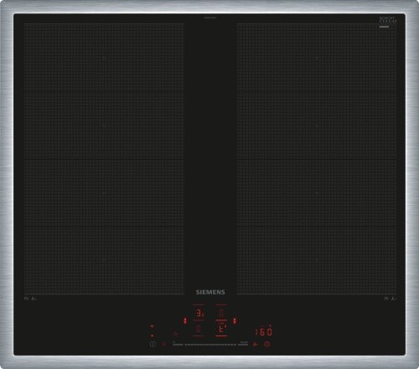Touch low end of power slider
This screenshot has height=369, width=419.
(178, 345)
